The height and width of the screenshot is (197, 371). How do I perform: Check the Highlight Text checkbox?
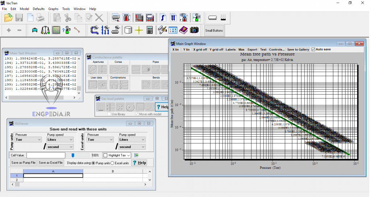point(105,156)
